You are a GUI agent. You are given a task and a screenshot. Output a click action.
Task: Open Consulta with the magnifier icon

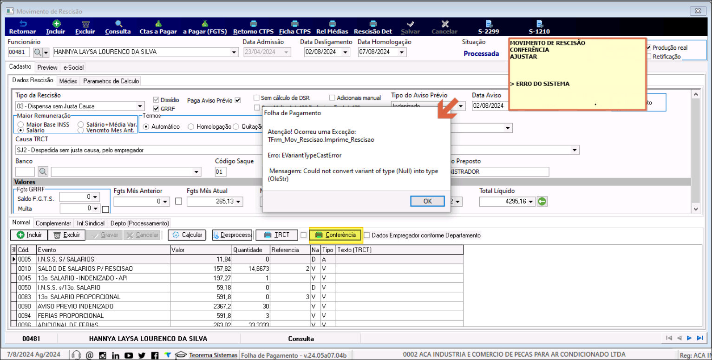pos(118,24)
